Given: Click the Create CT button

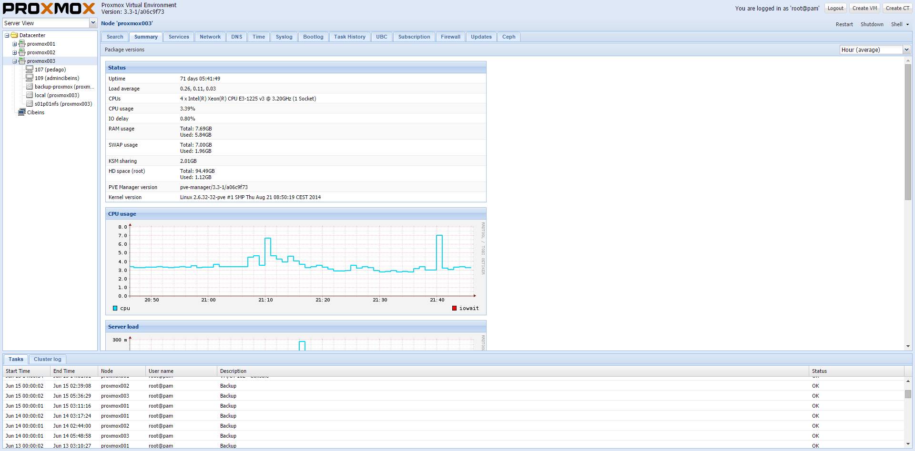Looking at the screenshot, I should [897, 8].
